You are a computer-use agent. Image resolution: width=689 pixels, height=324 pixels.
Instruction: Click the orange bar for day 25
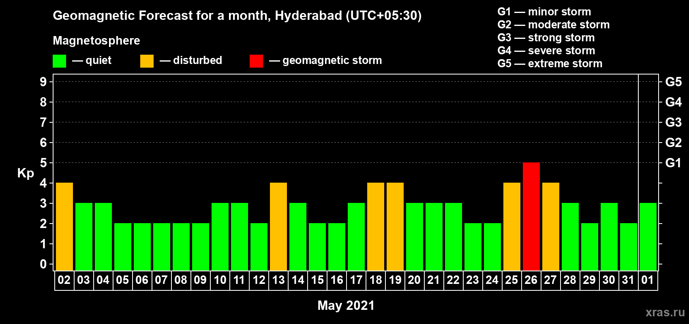point(512,226)
